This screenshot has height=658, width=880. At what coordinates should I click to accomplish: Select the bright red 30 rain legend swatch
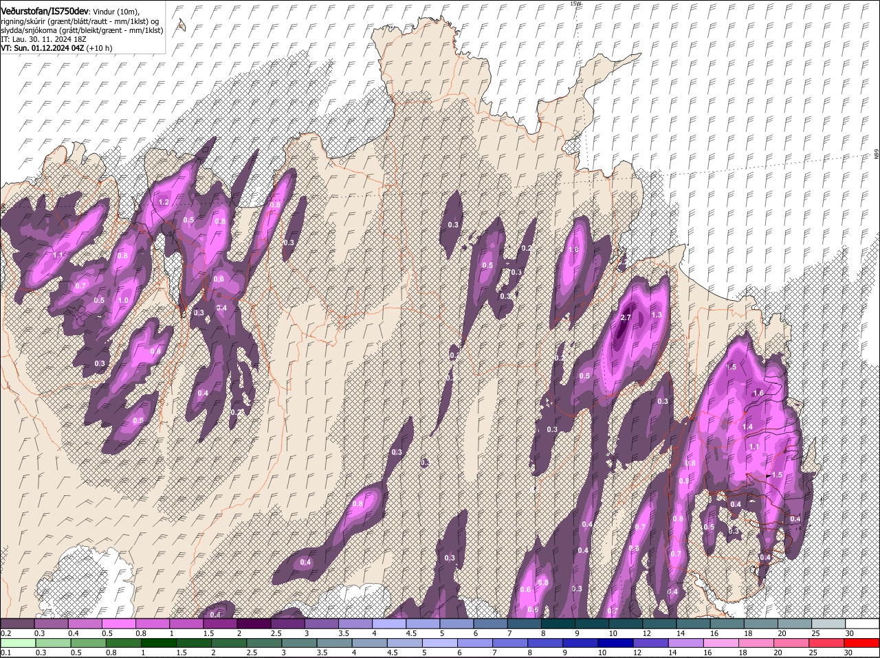862,643
